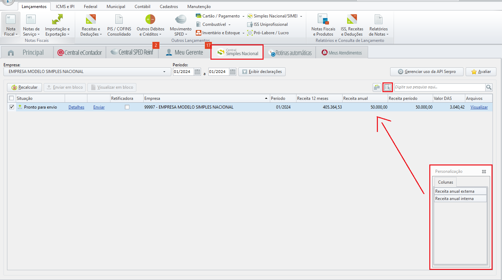Expand the Empresa dropdown
The image size is (502, 280).
click(164, 72)
